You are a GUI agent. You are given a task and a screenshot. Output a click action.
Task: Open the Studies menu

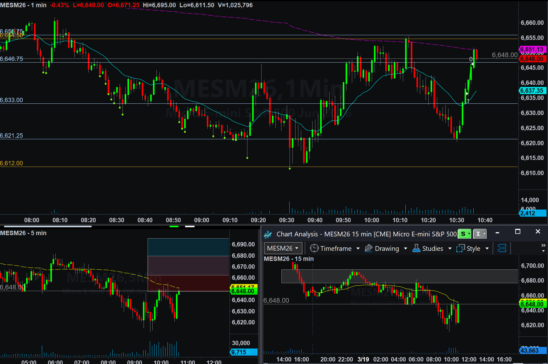point(433,248)
